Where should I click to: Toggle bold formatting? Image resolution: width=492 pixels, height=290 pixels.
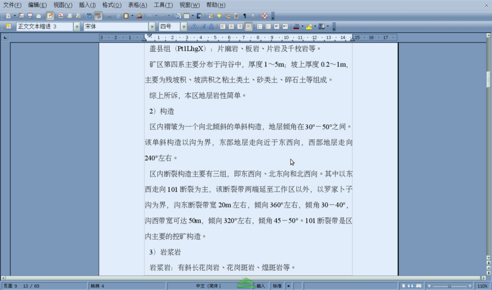pyautogui.click(x=194, y=26)
